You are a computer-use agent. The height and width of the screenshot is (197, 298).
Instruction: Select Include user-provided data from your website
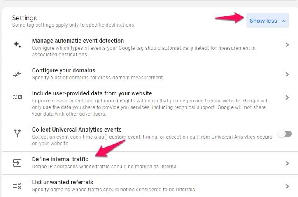click(x=92, y=93)
